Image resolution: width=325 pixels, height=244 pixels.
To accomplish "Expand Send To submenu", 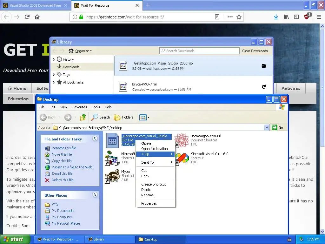I will click(x=155, y=162).
